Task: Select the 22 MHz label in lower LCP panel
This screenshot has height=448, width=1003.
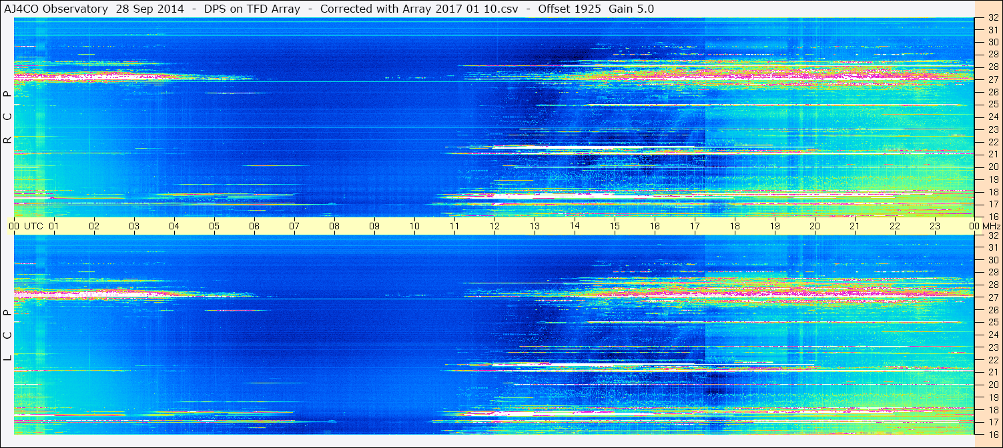Action: click(992, 360)
